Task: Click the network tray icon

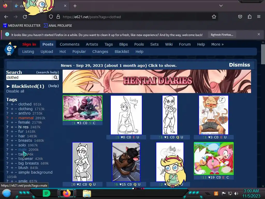Action: [230, 193]
